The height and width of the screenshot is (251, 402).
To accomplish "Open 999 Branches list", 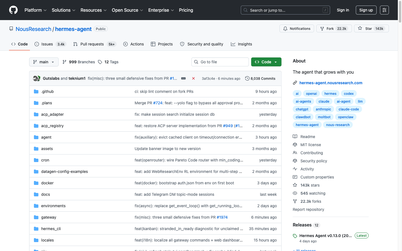I will coord(79,62).
